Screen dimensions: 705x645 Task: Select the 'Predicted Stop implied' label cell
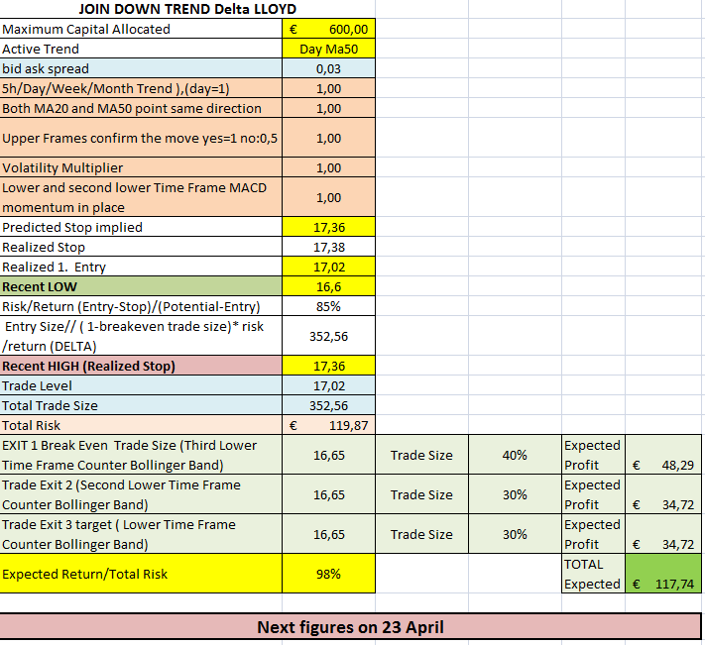click(141, 227)
